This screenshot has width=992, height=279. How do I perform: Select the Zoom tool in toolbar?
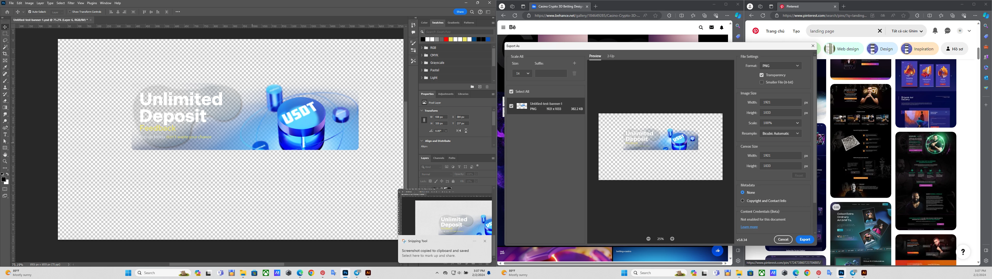pos(5,161)
